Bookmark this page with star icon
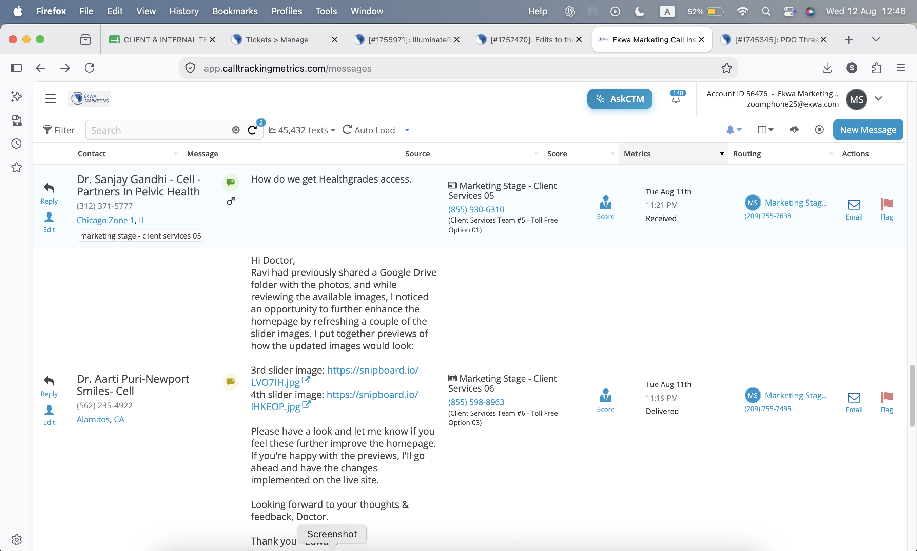The width and height of the screenshot is (917, 551). (x=726, y=68)
